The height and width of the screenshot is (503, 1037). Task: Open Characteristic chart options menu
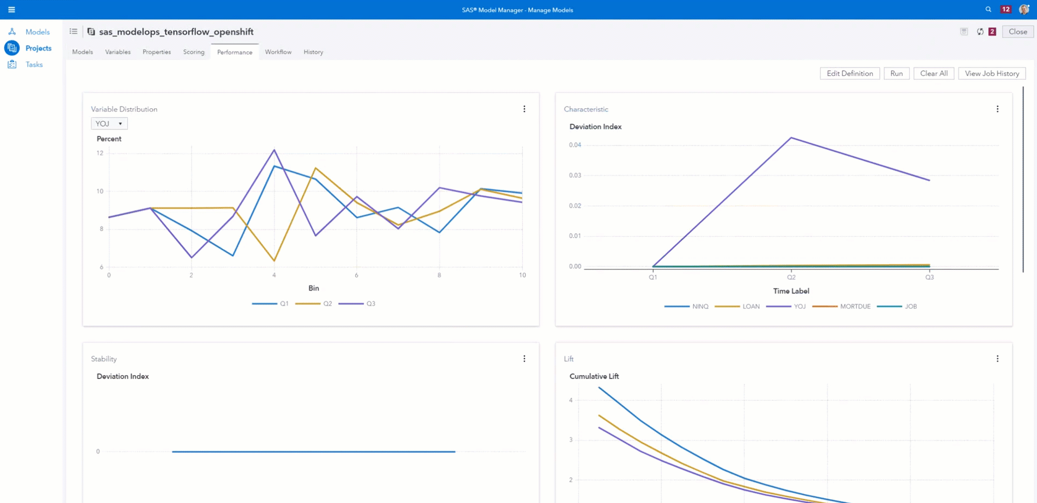(997, 109)
